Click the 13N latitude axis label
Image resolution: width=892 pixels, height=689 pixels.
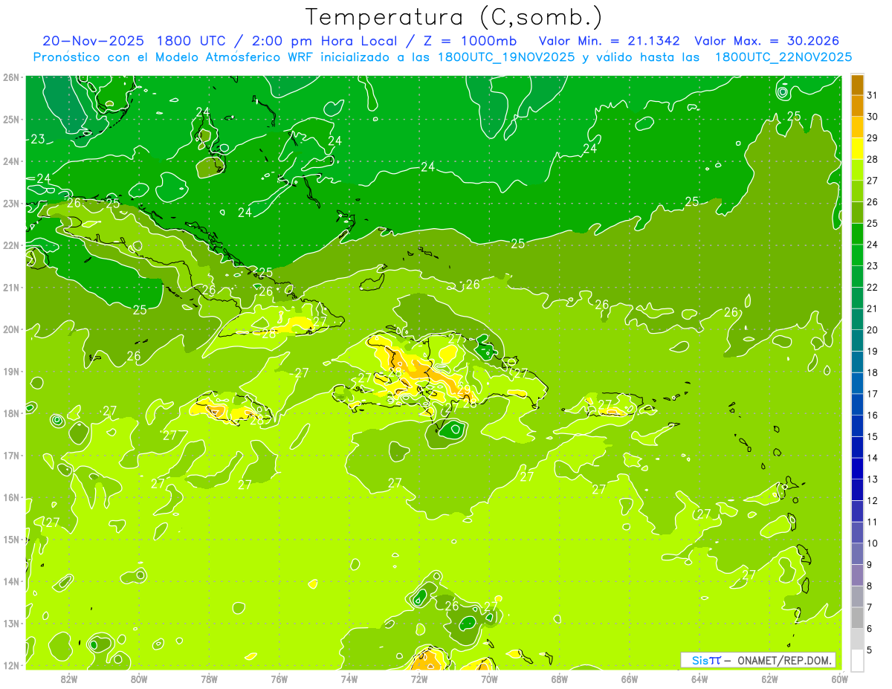coord(11,623)
